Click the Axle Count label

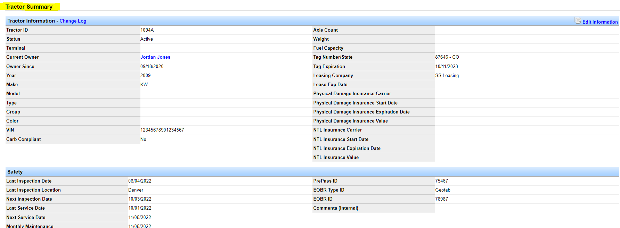click(325, 30)
